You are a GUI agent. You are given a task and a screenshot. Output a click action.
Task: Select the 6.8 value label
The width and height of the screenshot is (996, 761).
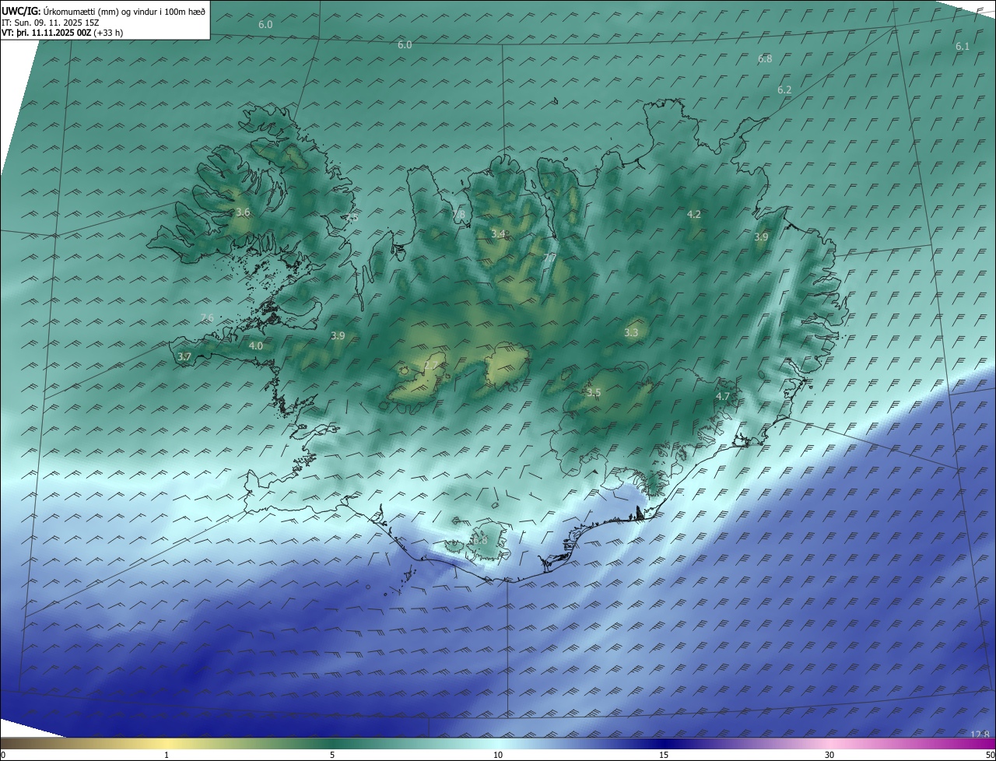765,59
